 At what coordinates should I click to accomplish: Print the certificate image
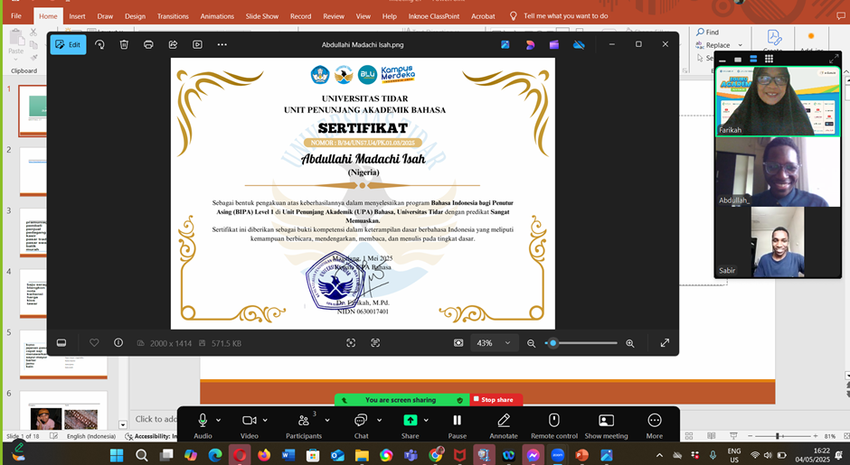click(148, 44)
